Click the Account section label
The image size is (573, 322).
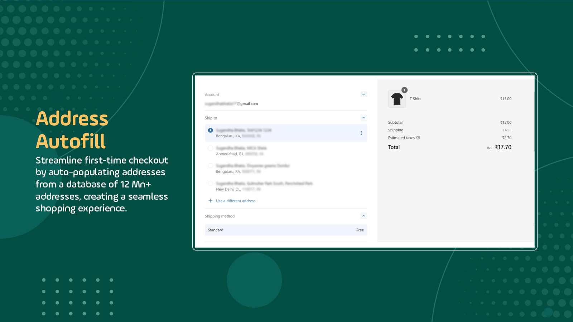(x=212, y=95)
